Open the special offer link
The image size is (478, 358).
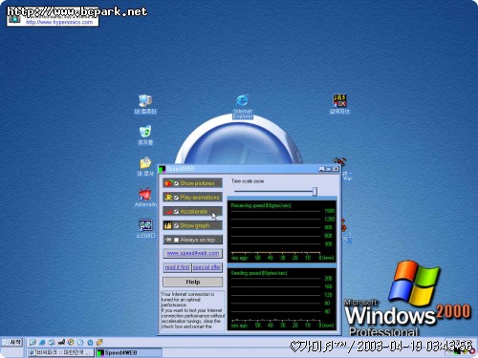click(x=207, y=267)
